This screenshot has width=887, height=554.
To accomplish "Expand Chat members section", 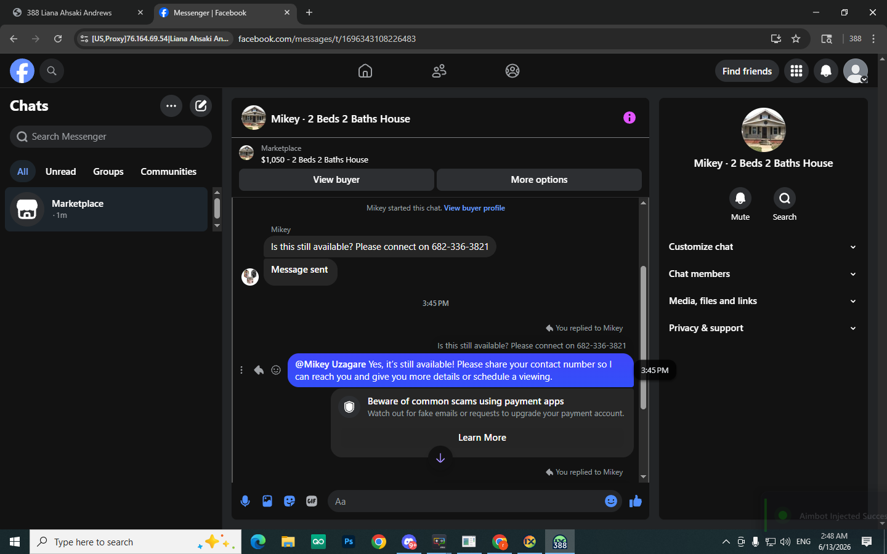I will pos(763,274).
